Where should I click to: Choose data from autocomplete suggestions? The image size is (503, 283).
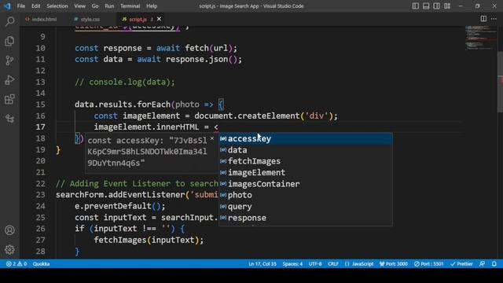[306, 150]
